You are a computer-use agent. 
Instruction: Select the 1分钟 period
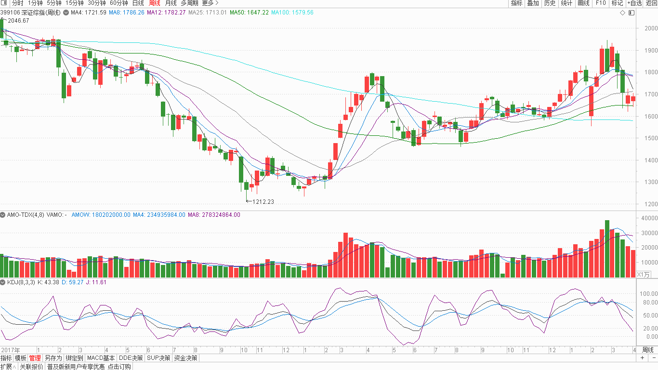(35, 3)
